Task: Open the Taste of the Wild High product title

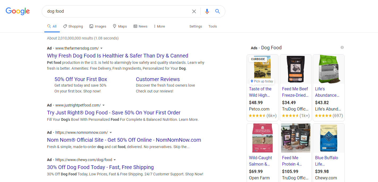Action: tap(260, 92)
